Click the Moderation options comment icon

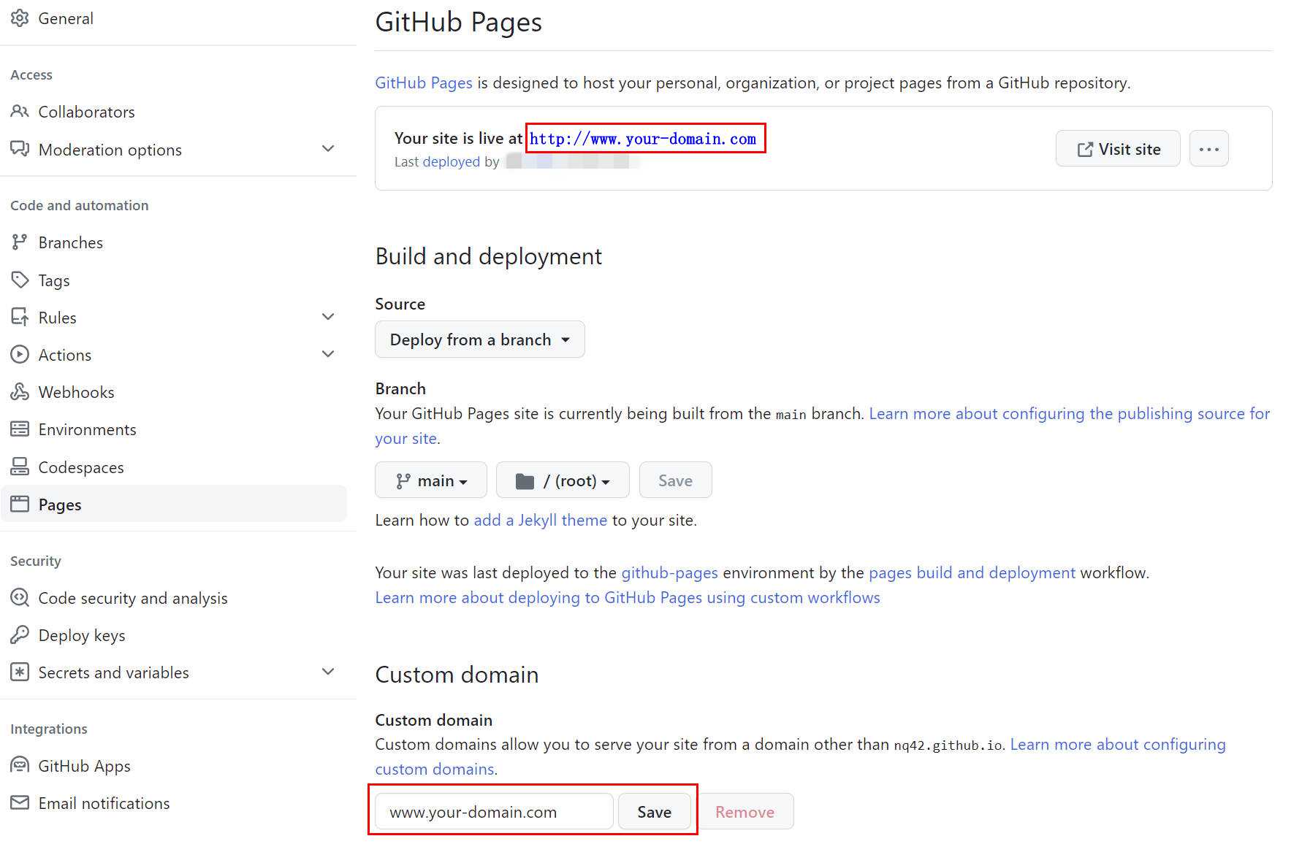coord(20,149)
